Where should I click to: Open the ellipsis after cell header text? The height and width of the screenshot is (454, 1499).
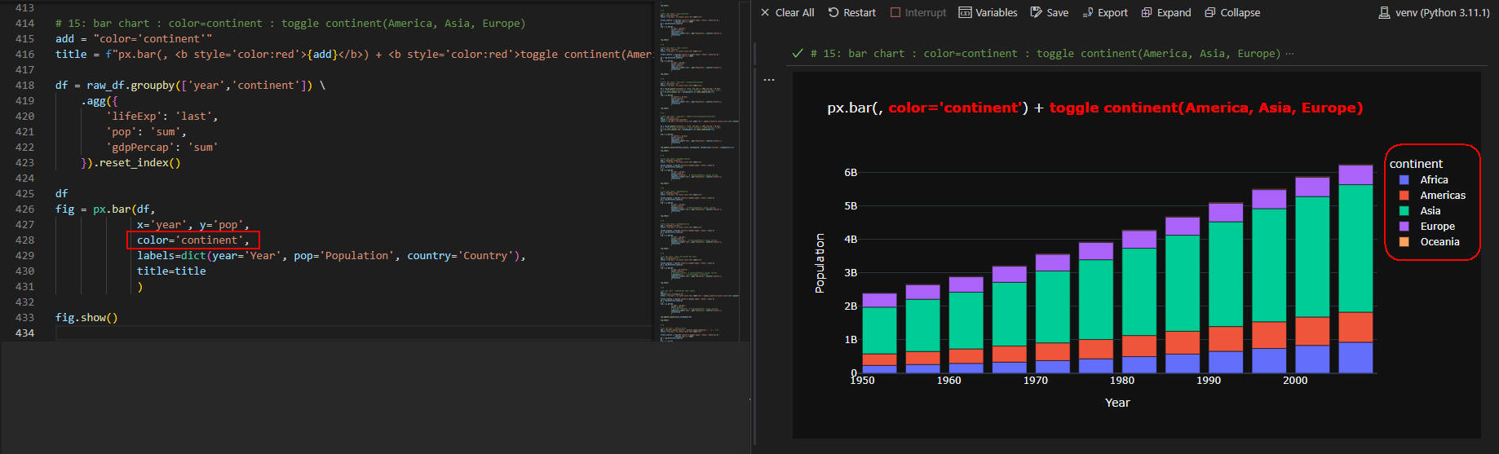click(x=1289, y=54)
